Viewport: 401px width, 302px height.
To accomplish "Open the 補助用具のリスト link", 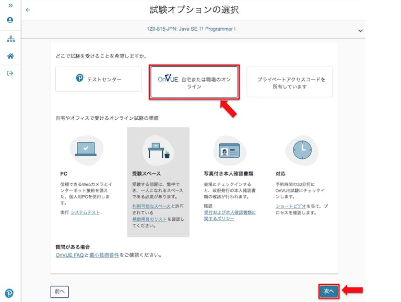I will 149,219.
